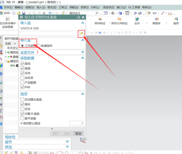This screenshot has height=154, width=182.
Task: Open dialog settings gear icon
Action: 21,17
